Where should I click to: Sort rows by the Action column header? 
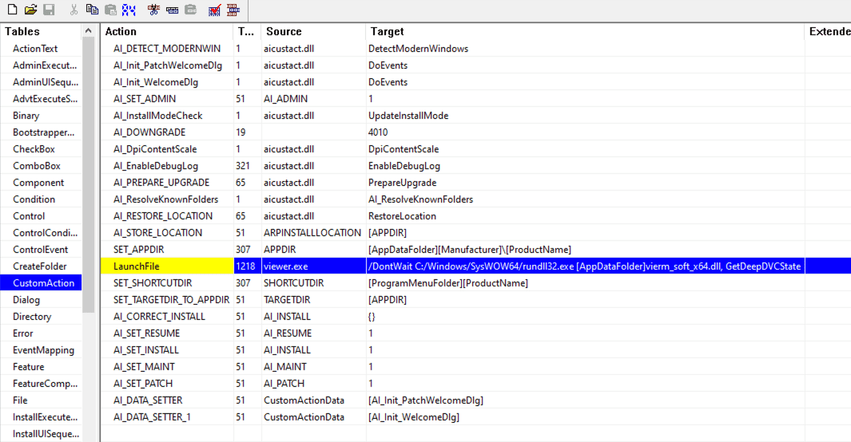tap(121, 32)
